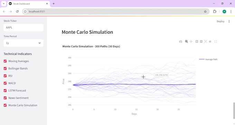The height and width of the screenshot is (125, 235).
Task: Download the plot as PNG with the camera icon
Action: pos(181,42)
